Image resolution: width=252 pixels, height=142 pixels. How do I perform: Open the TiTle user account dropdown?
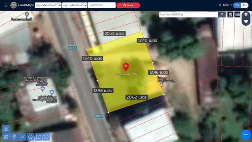tap(225, 5)
